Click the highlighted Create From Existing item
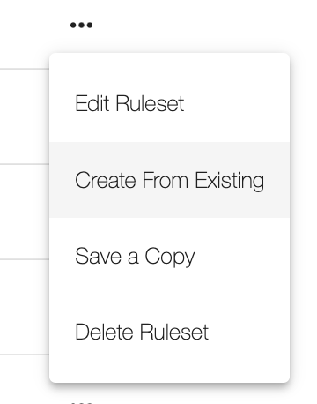 click(x=169, y=180)
